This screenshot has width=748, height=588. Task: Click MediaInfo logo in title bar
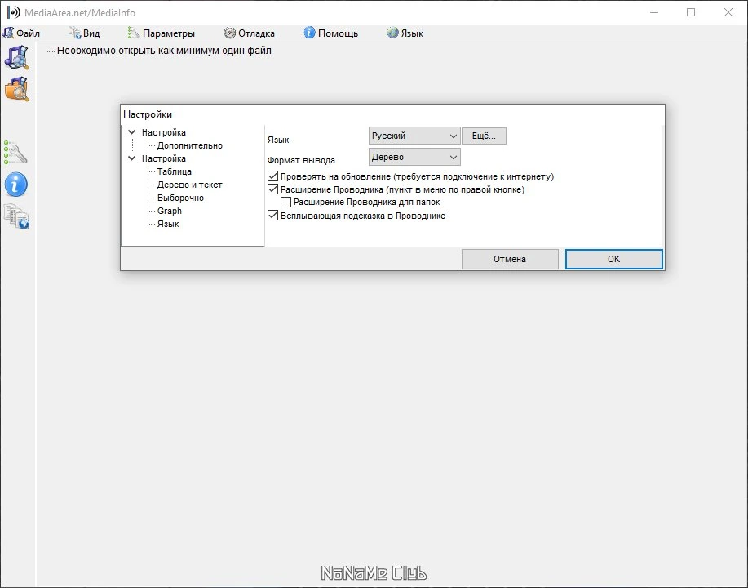(x=13, y=12)
